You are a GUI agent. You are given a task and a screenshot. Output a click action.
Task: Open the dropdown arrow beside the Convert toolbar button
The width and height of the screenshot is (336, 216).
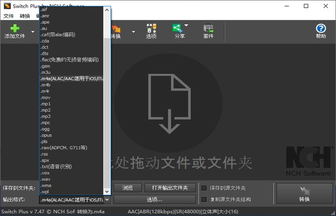click(134, 32)
